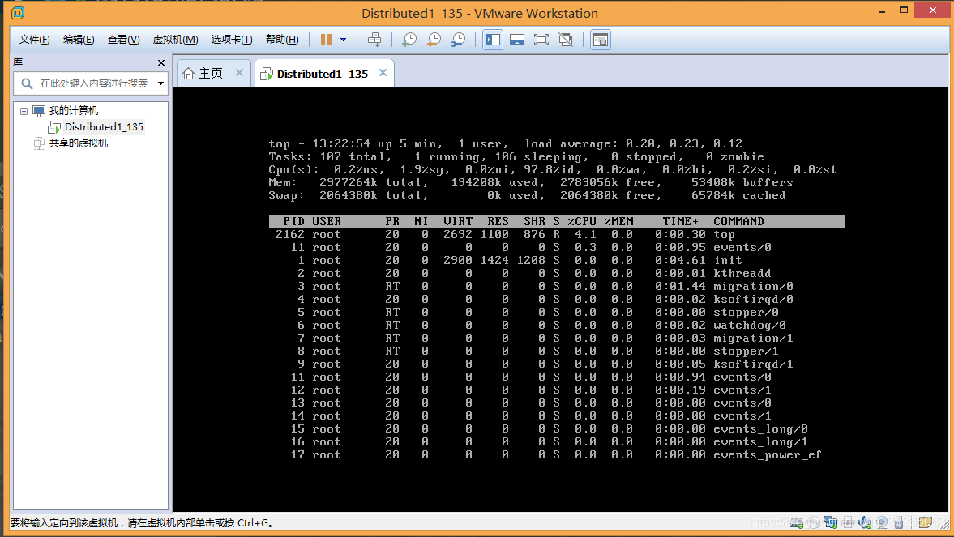Collapse the 我的计算机 tree node
Image resolution: width=954 pixels, height=537 pixels.
click(x=24, y=111)
